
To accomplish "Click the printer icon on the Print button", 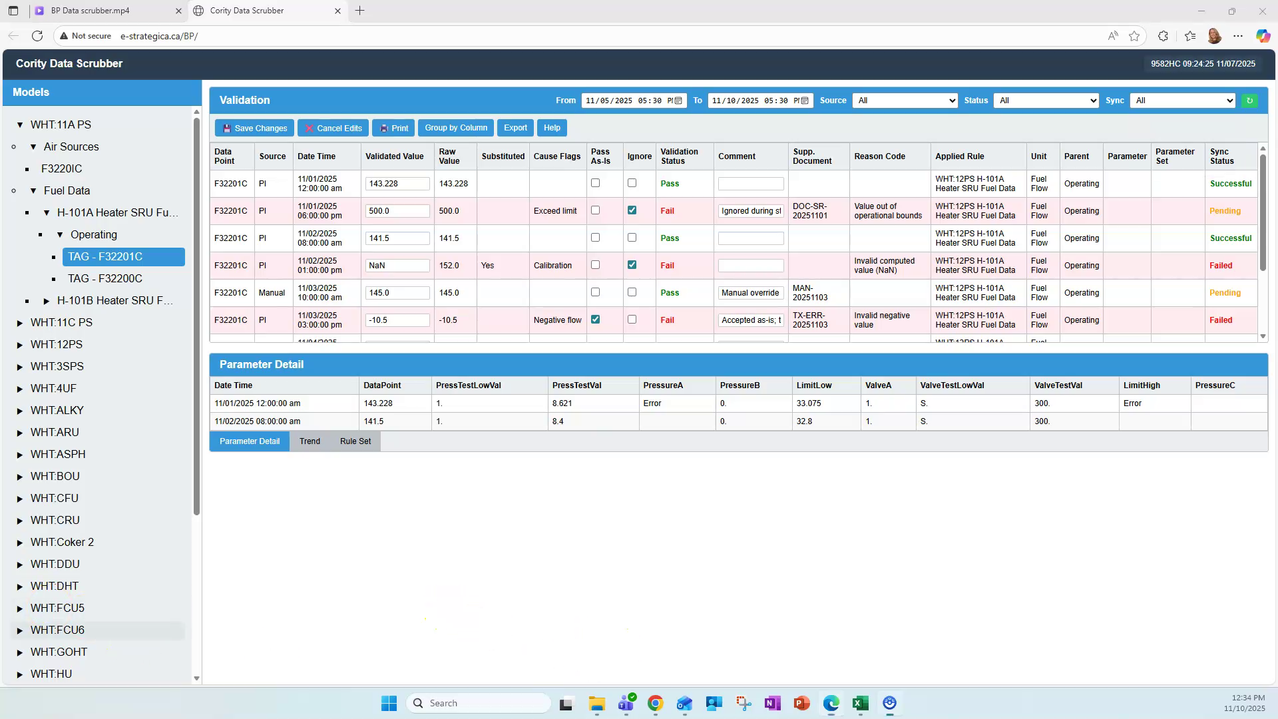I will [383, 128].
